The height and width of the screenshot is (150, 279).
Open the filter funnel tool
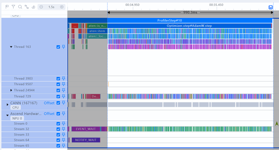(x=13, y=7)
